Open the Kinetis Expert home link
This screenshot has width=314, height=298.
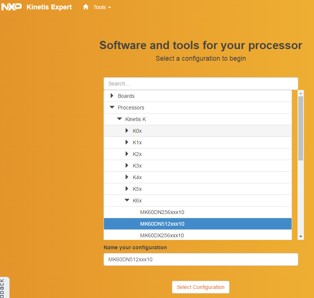pos(49,7)
